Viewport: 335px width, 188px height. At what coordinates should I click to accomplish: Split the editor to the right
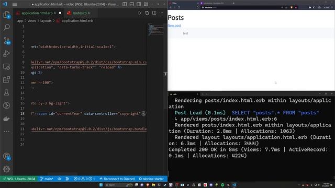tap(154, 13)
